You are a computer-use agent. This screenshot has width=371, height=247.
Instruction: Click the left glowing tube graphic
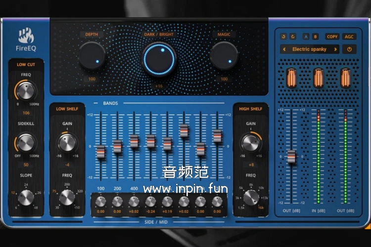(x=291, y=78)
